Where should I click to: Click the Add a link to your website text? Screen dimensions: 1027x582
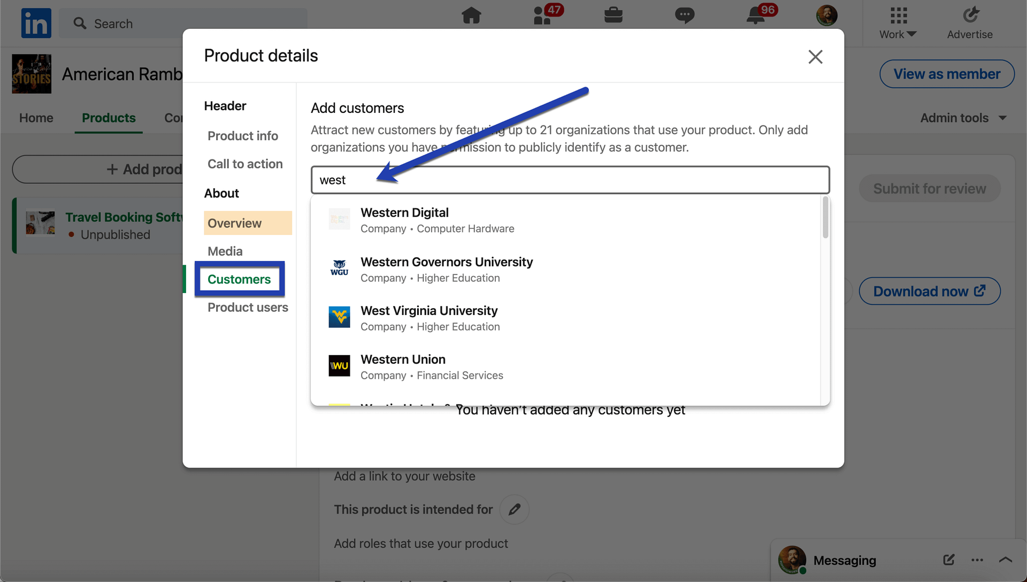pyautogui.click(x=404, y=476)
